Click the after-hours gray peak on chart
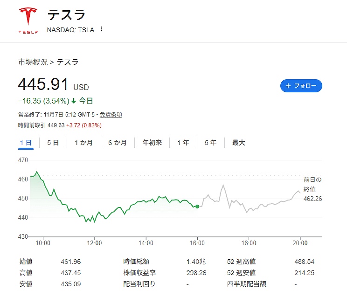347x297 pixels. 223,186
